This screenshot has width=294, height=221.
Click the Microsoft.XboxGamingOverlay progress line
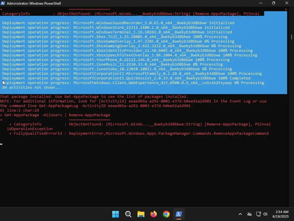122,46
